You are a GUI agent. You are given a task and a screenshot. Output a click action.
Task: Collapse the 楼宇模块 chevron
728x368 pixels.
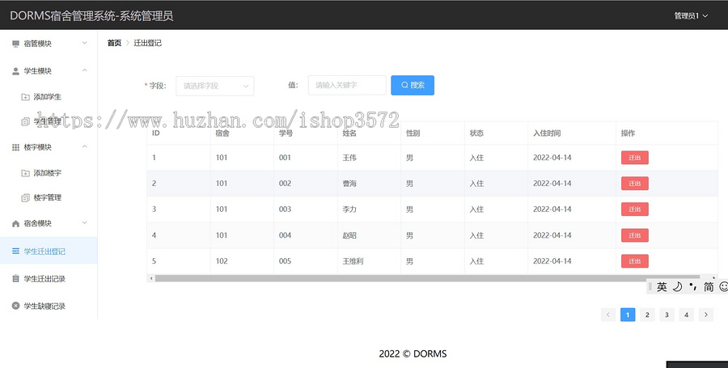[84, 146]
